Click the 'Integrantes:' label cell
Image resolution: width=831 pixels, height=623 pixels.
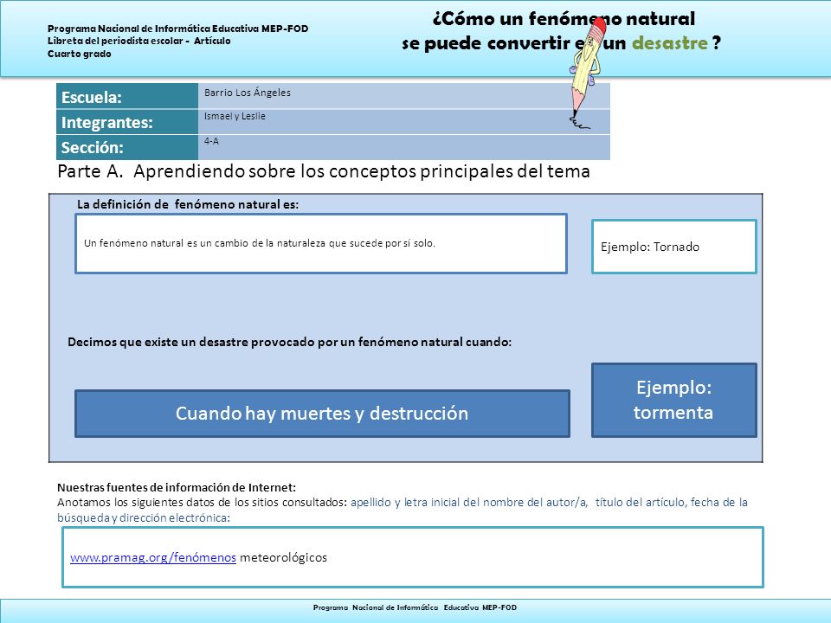pyautogui.click(x=127, y=122)
